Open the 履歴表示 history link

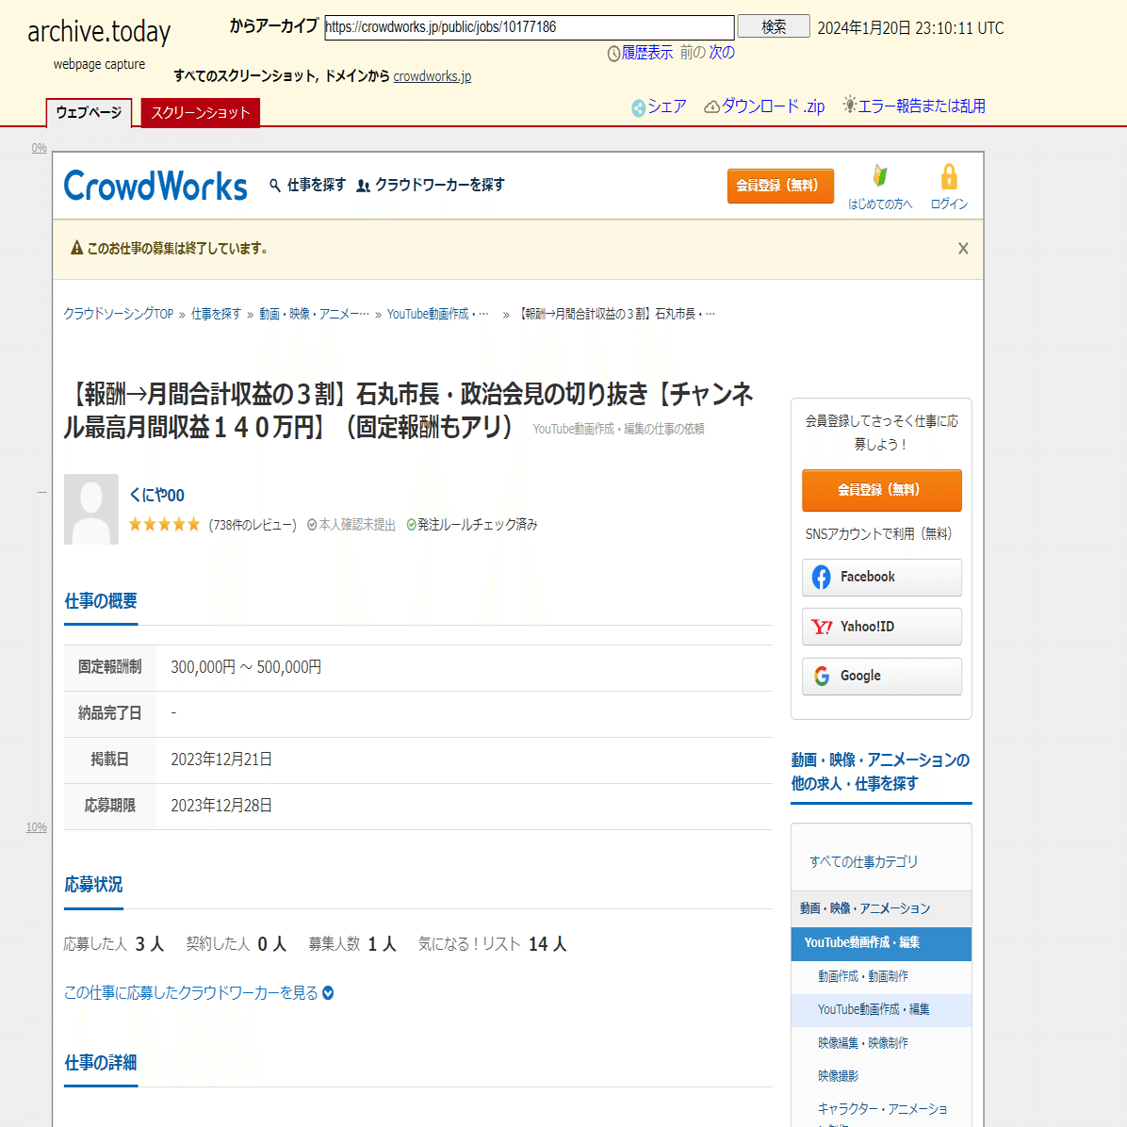point(646,53)
